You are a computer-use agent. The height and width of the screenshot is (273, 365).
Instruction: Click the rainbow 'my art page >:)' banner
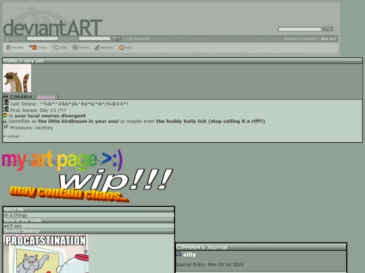click(62, 160)
